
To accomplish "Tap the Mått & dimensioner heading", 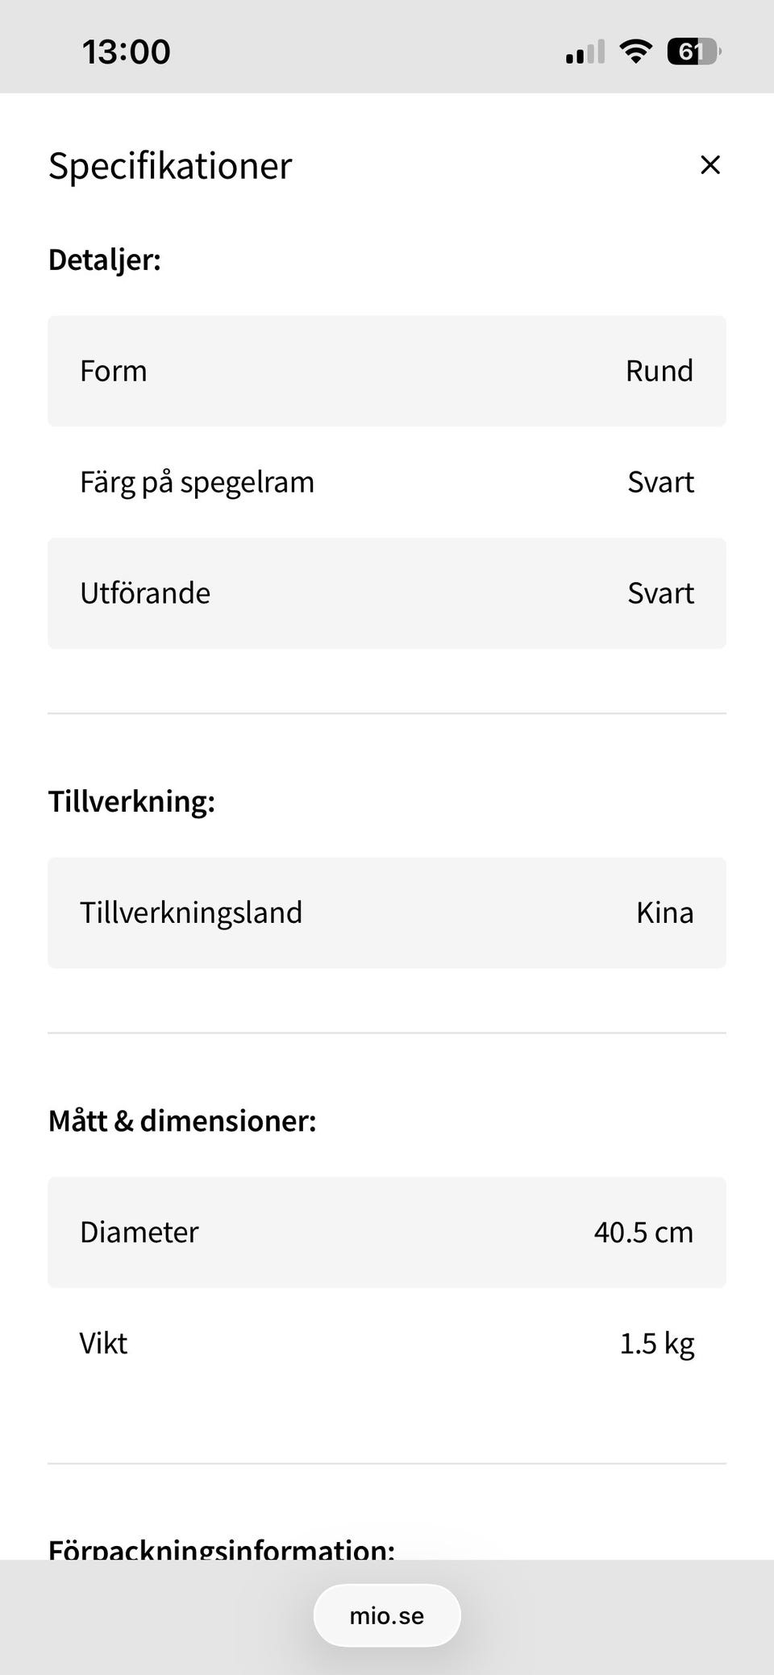I will (182, 1120).
